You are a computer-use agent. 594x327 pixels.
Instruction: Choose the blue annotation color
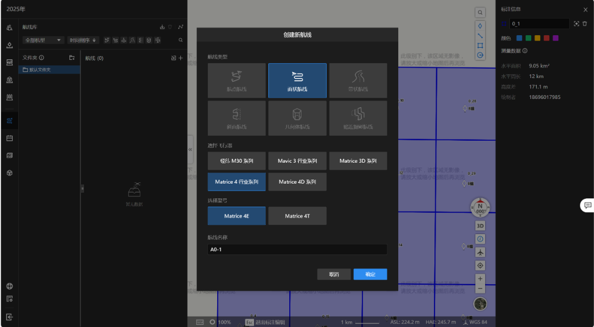tap(519, 38)
